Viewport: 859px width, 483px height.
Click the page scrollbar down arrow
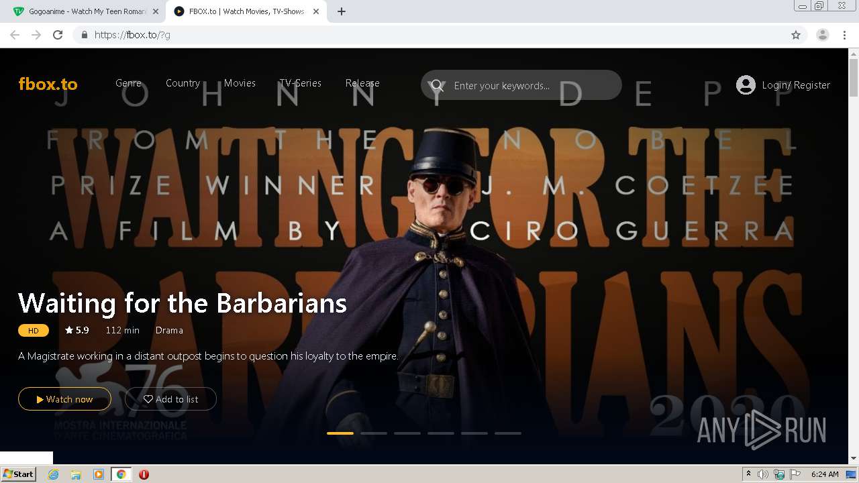pyautogui.click(x=854, y=459)
